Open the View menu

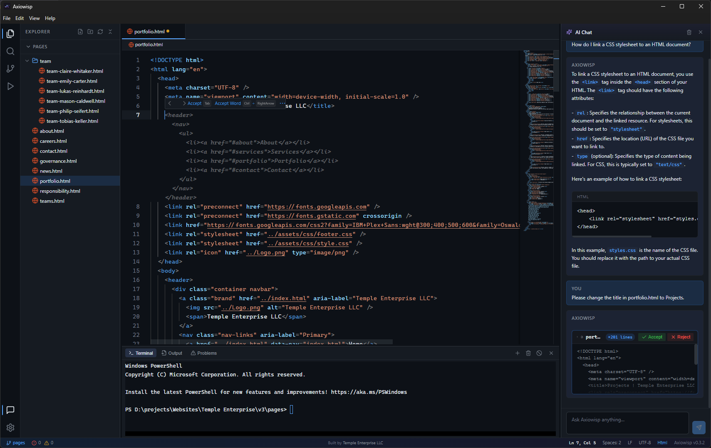[34, 18]
